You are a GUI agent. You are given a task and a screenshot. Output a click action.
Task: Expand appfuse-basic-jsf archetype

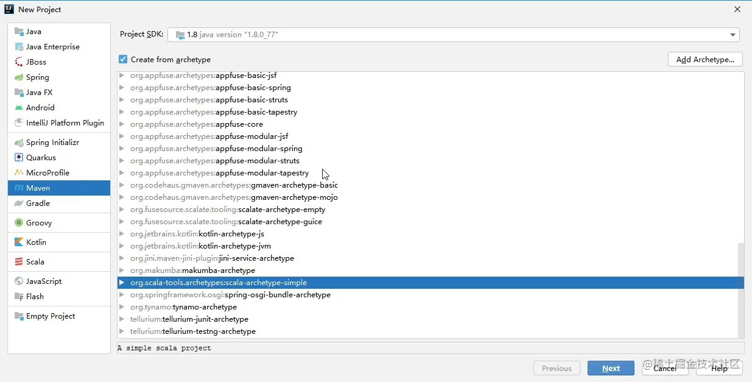(122, 76)
